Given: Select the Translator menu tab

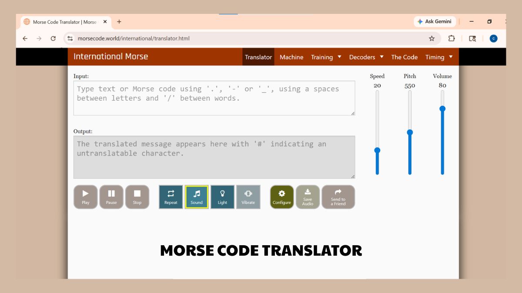Looking at the screenshot, I should (258, 57).
